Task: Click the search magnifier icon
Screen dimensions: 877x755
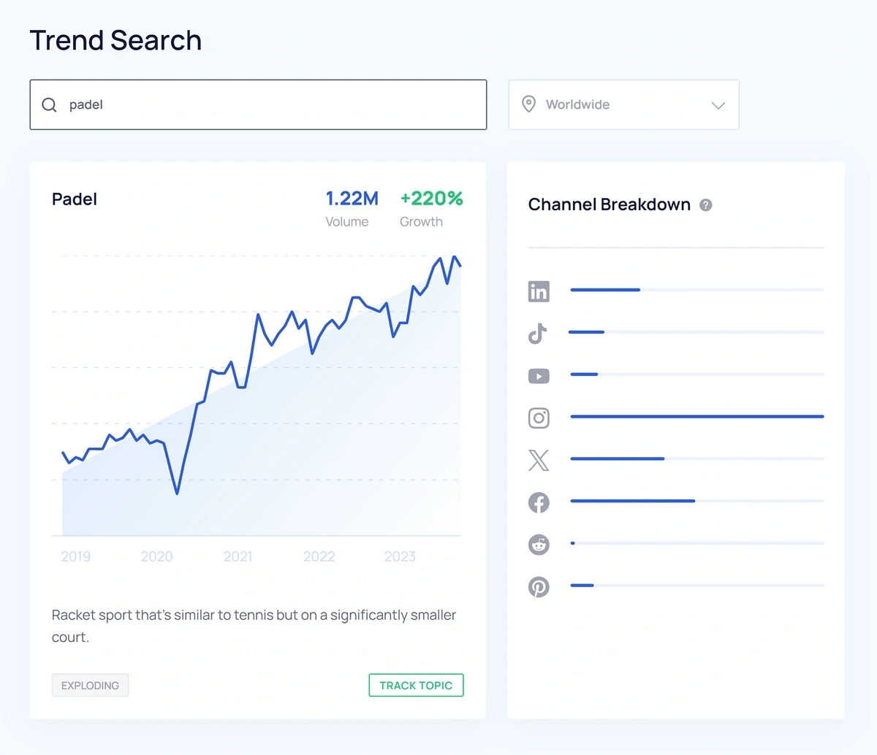Action: 49,105
